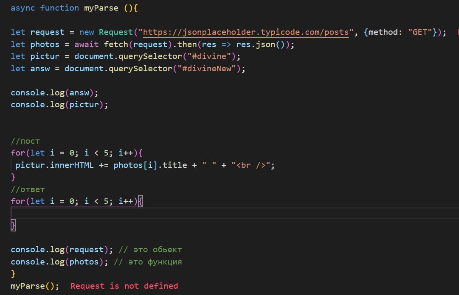Click 'photos[i].title' expression
This screenshot has height=295, width=459.
[150, 165]
